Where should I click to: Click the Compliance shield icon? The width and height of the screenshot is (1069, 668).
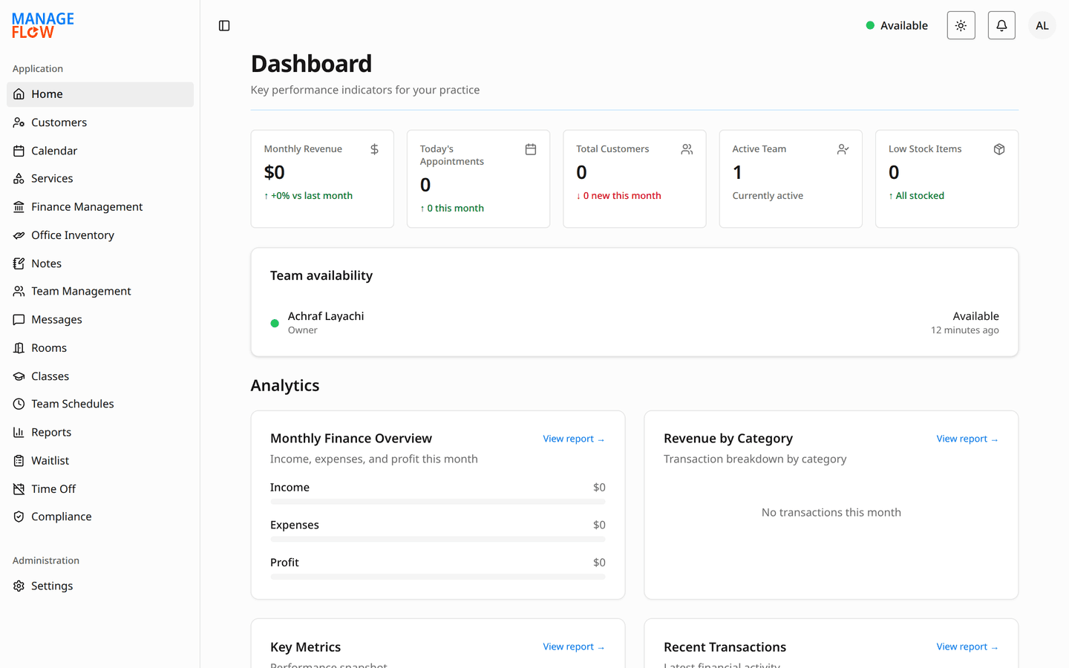point(19,517)
